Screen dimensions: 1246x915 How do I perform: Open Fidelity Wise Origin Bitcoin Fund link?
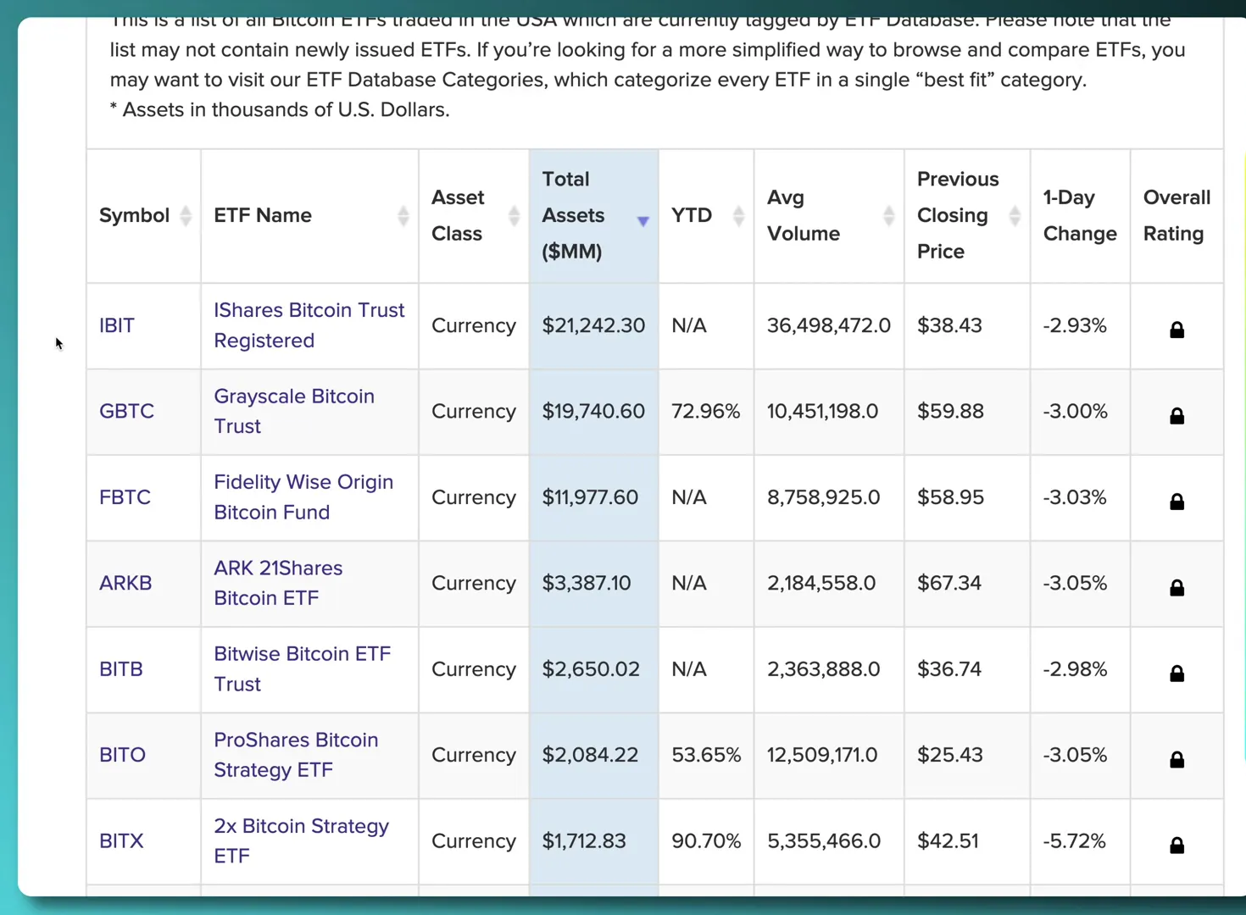[x=303, y=497]
